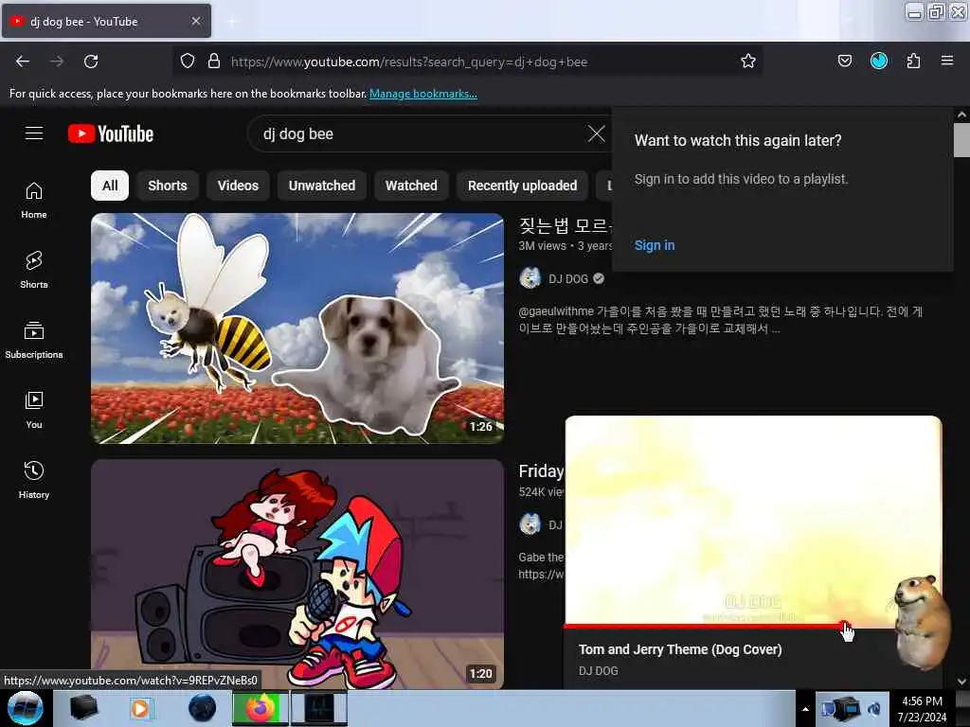Screen dimensions: 970x727
Task: Open the media player taskbar icon
Action: [x=140, y=708]
